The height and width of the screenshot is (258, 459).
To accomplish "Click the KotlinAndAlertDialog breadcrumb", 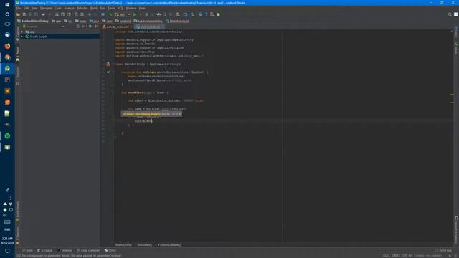I will click(33, 21).
